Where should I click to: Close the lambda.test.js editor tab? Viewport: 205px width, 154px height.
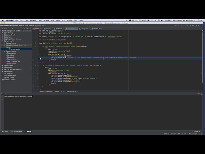pyautogui.click(x=77, y=29)
